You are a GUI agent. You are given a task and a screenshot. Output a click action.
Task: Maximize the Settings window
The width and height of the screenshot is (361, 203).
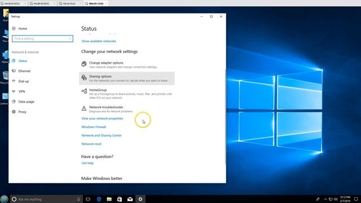coord(211,16)
